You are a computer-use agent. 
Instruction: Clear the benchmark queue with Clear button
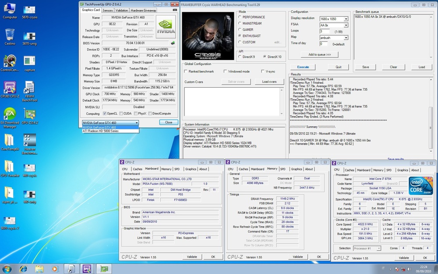(394, 67)
